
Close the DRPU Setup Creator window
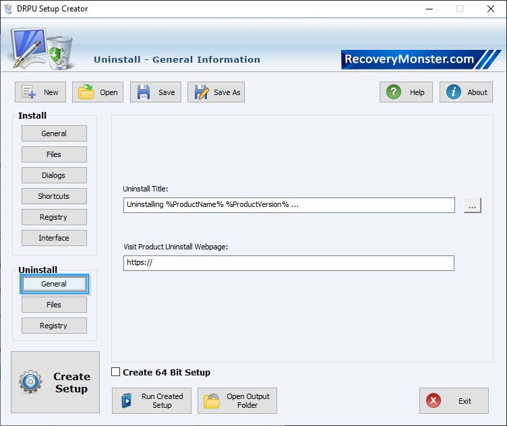click(x=491, y=9)
